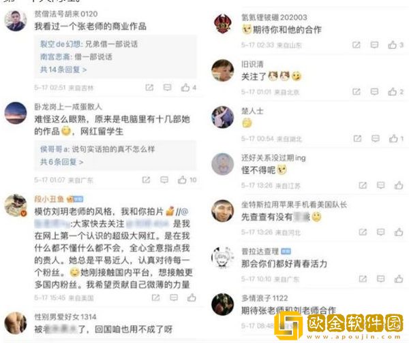409x343 pixels.
Task: Open 侯哥哥a reply author link
Action: coord(54,149)
